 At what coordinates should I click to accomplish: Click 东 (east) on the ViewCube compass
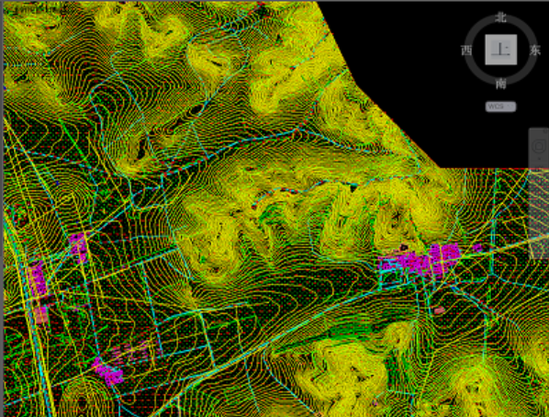tap(534, 51)
